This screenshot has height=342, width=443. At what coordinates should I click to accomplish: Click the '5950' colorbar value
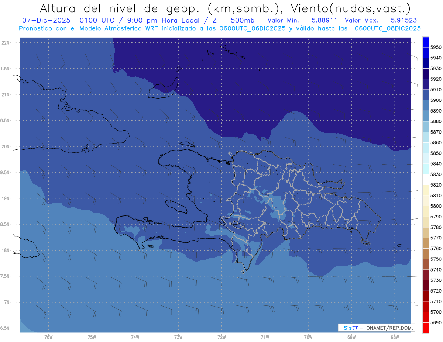coord(436,47)
